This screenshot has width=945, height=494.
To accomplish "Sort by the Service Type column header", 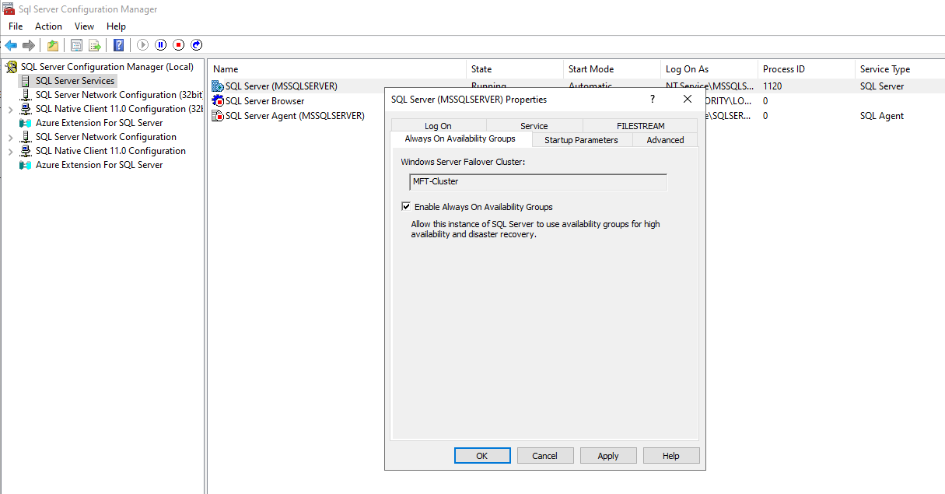I will 900,69.
